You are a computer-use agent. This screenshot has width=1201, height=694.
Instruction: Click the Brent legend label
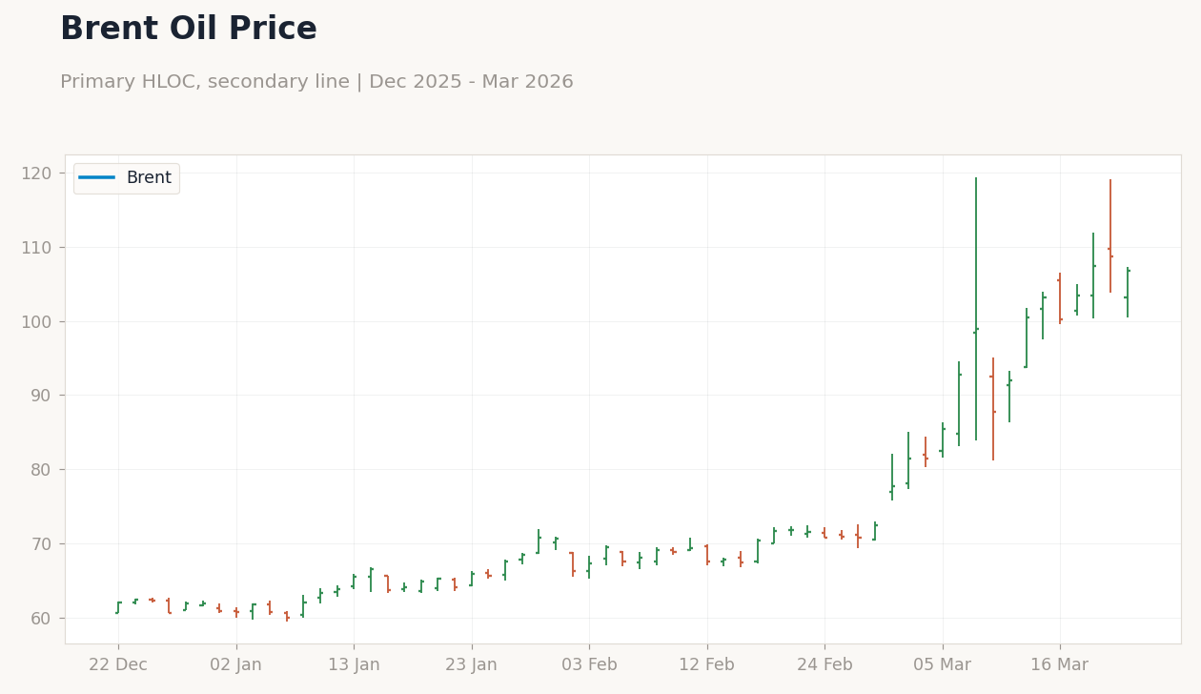click(149, 178)
